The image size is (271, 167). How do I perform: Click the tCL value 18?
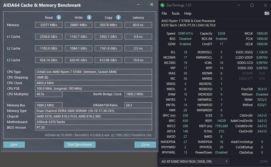click(185, 52)
